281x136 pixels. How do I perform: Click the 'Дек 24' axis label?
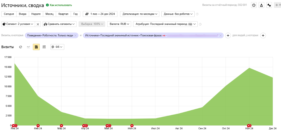273,128
